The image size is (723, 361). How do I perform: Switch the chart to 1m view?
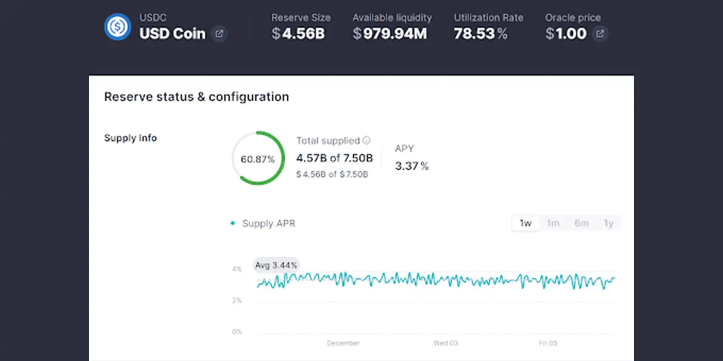click(x=553, y=223)
